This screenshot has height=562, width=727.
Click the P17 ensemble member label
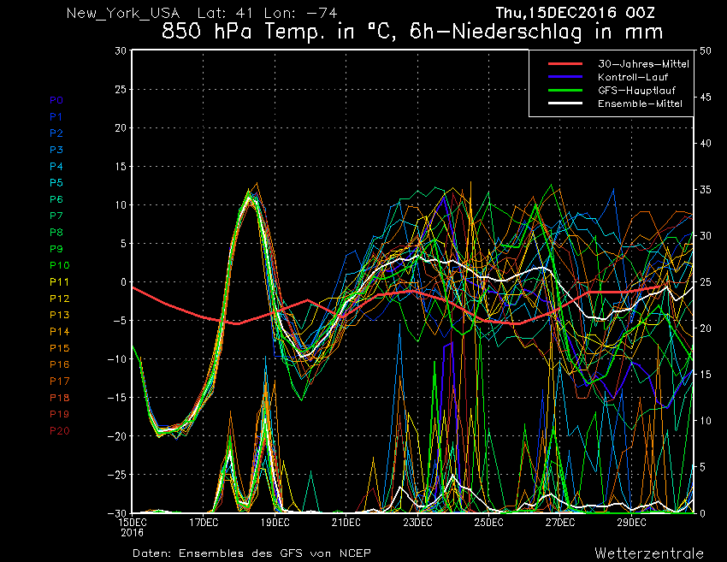(59, 382)
